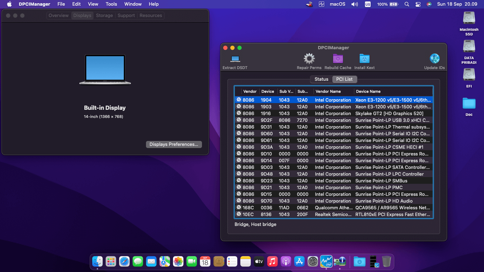Click the Install Kext toolbar icon
This screenshot has height=272, width=484.
tap(364, 59)
